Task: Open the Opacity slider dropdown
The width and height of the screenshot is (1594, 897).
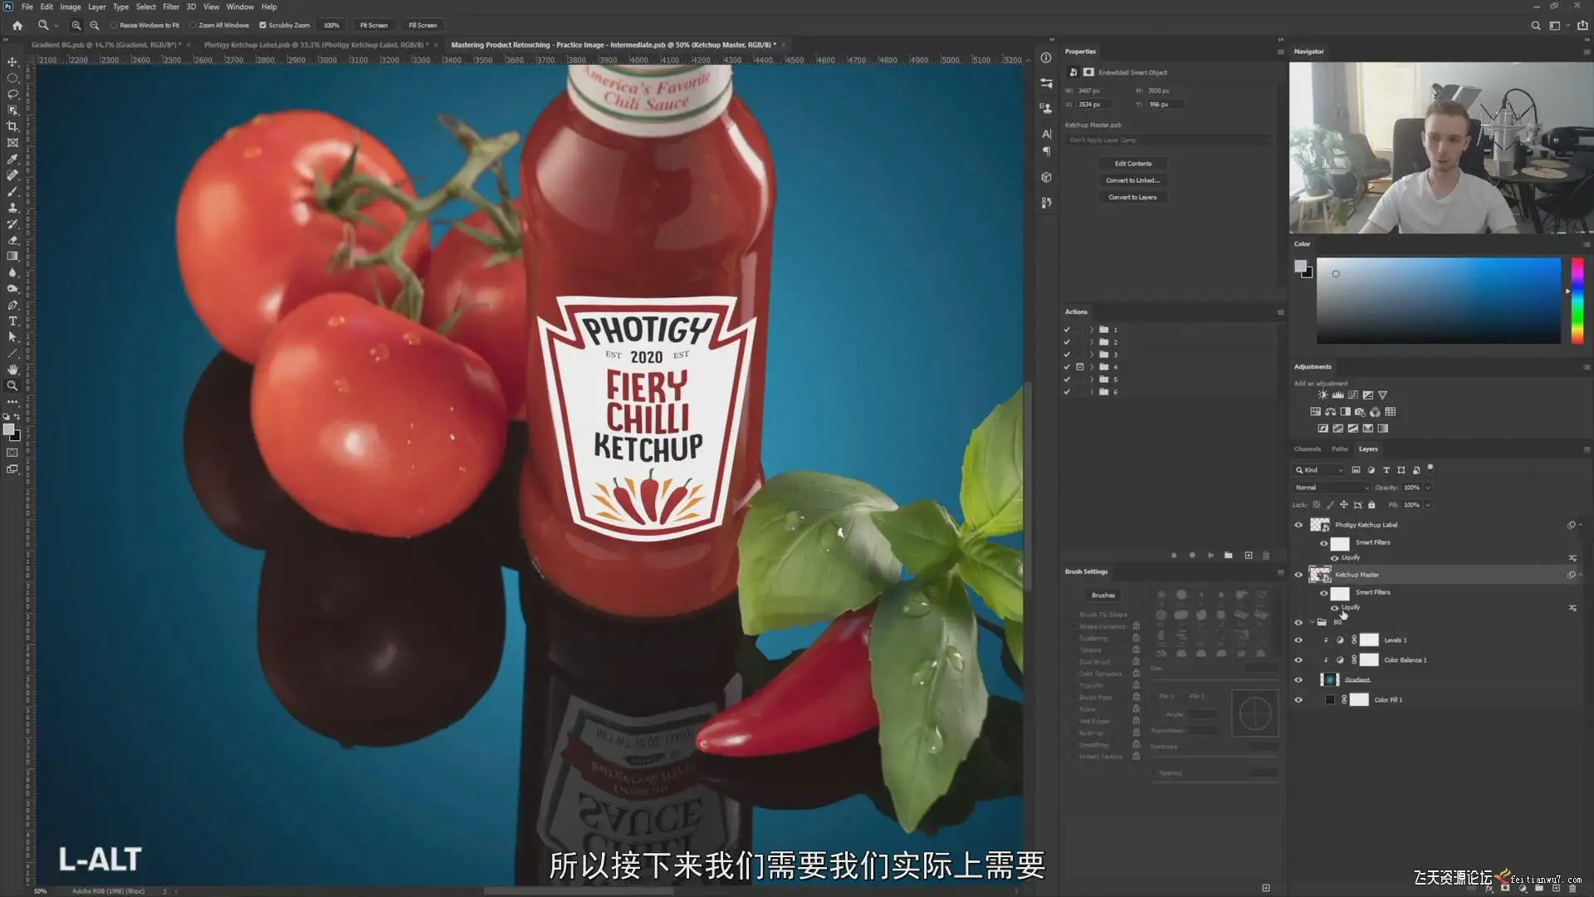Action: pos(1428,488)
